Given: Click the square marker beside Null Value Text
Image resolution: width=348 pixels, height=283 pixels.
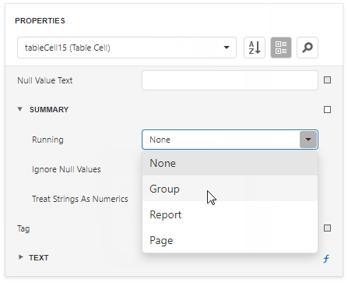Looking at the screenshot, I should 327,80.
